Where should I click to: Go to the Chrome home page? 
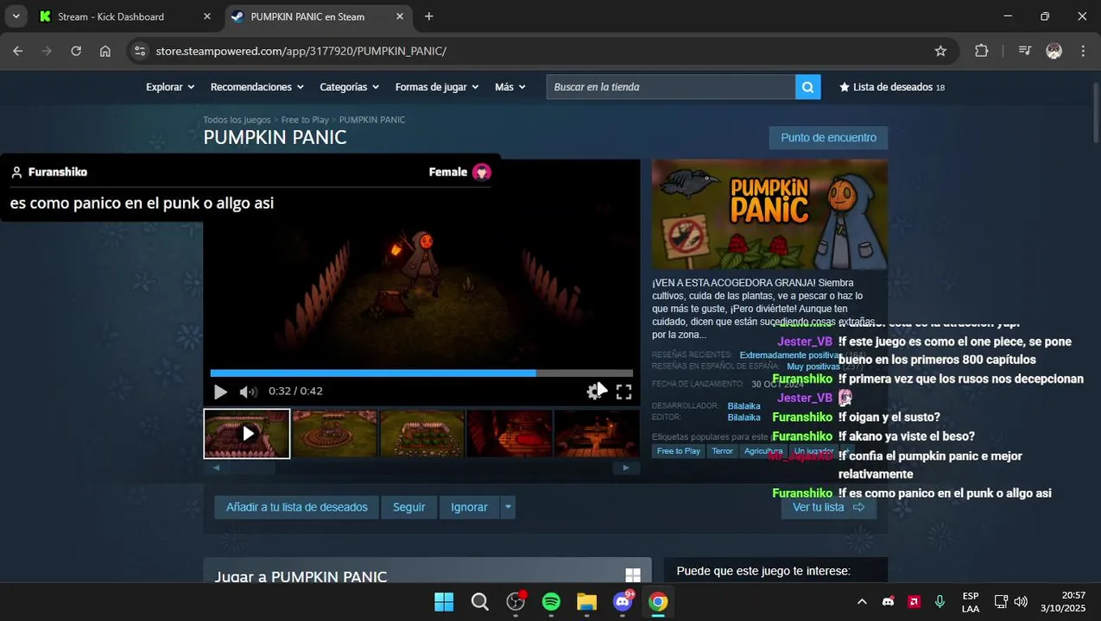click(105, 51)
